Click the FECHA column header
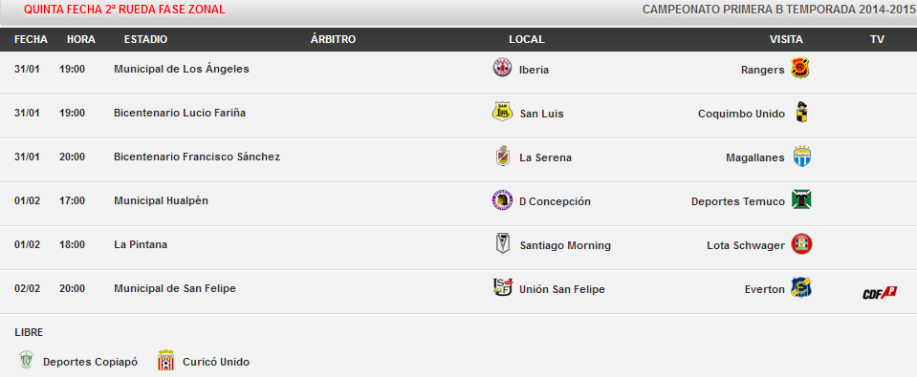The height and width of the screenshot is (377, 917). click(31, 40)
